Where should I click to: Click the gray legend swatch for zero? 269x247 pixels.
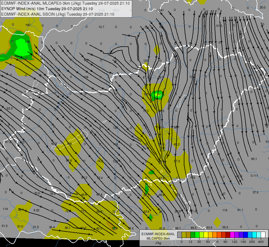click(x=179, y=235)
